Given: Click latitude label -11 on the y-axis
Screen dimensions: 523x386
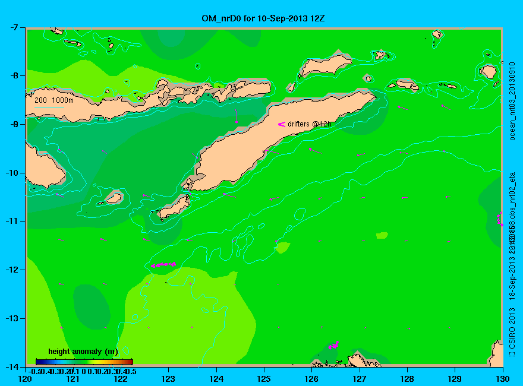Looking at the screenshot, I should (x=11, y=221).
